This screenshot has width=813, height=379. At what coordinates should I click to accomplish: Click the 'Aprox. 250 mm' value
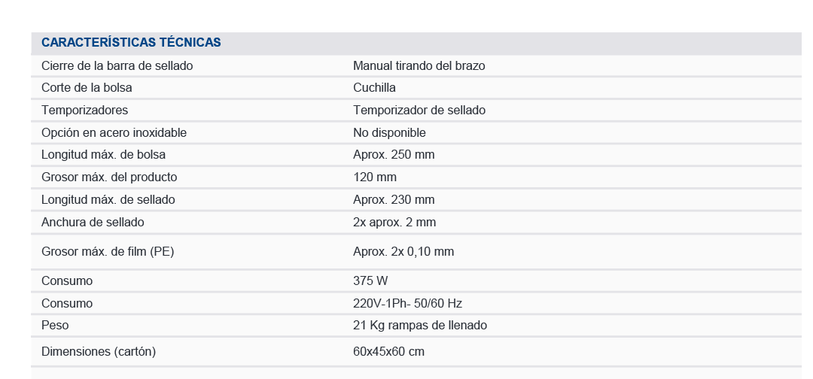[394, 155]
